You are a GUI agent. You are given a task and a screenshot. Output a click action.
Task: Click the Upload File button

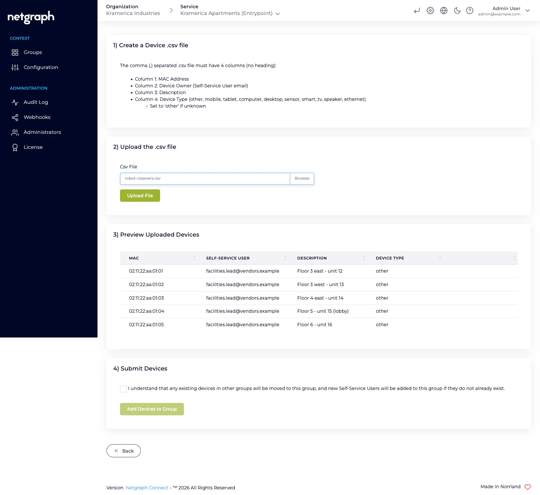pyautogui.click(x=140, y=195)
